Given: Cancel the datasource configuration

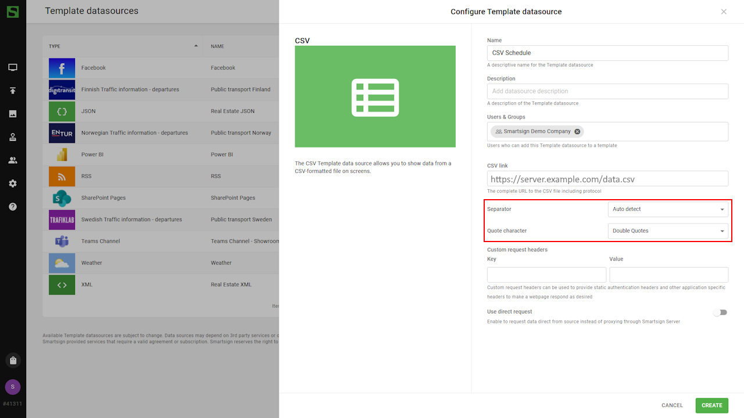Looking at the screenshot, I should pyautogui.click(x=672, y=405).
